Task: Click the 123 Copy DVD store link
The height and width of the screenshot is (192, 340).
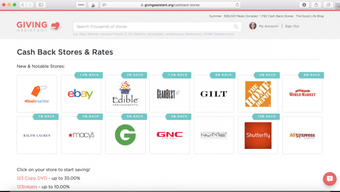Action: tap(32, 178)
